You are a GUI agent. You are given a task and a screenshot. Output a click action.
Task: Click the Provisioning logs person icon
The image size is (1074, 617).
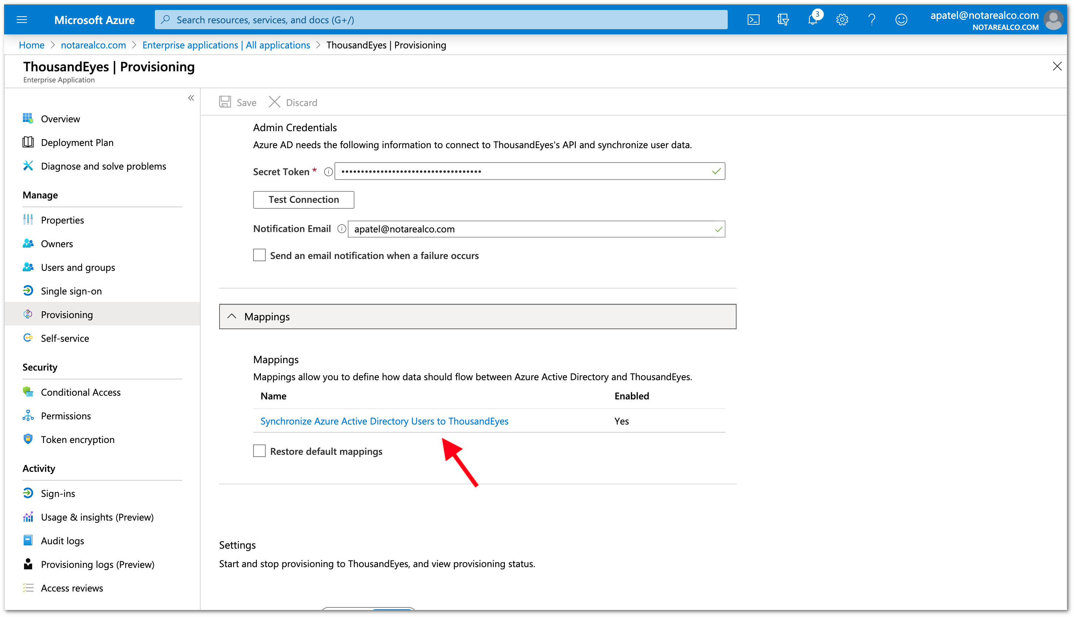(x=28, y=564)
